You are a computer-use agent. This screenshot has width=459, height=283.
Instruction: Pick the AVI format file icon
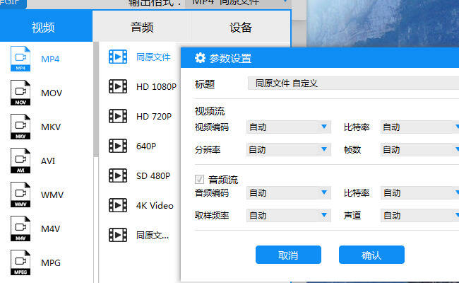pos(20,161)
